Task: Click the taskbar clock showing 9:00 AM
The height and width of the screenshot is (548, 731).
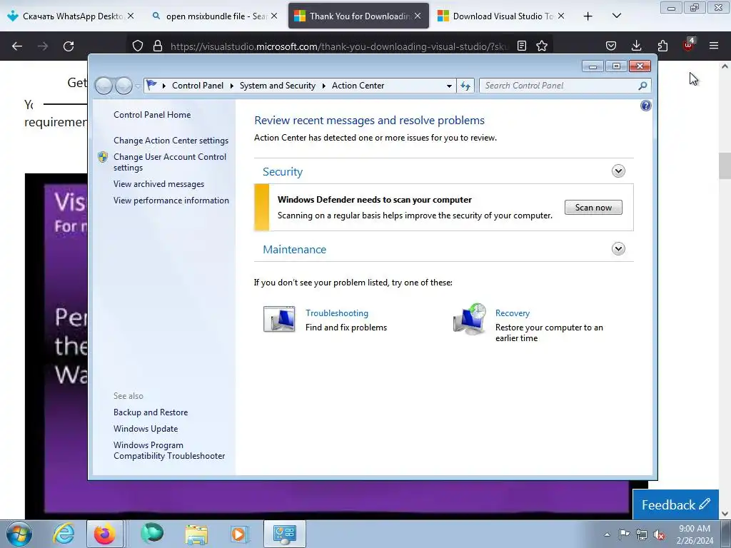Action: tap(695, 534)
